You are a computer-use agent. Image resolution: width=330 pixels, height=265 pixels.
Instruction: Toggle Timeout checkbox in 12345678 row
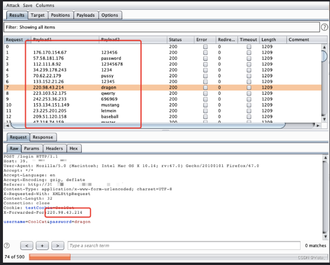(x=249, y=64)
